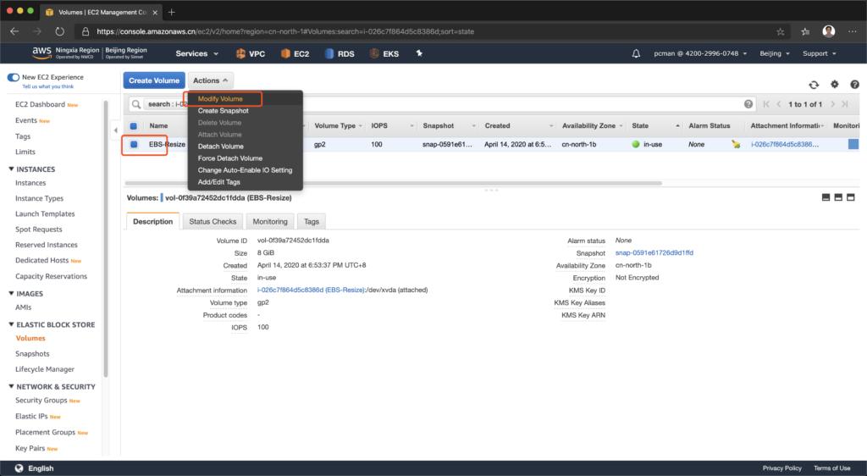The width and height of the screenshot is (867, 476).
Task: Uncheck the EBS-Resize volume row checkbox
Action: coord(134,145)
